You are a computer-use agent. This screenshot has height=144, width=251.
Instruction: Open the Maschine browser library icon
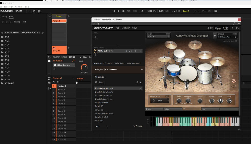(34, 11)
